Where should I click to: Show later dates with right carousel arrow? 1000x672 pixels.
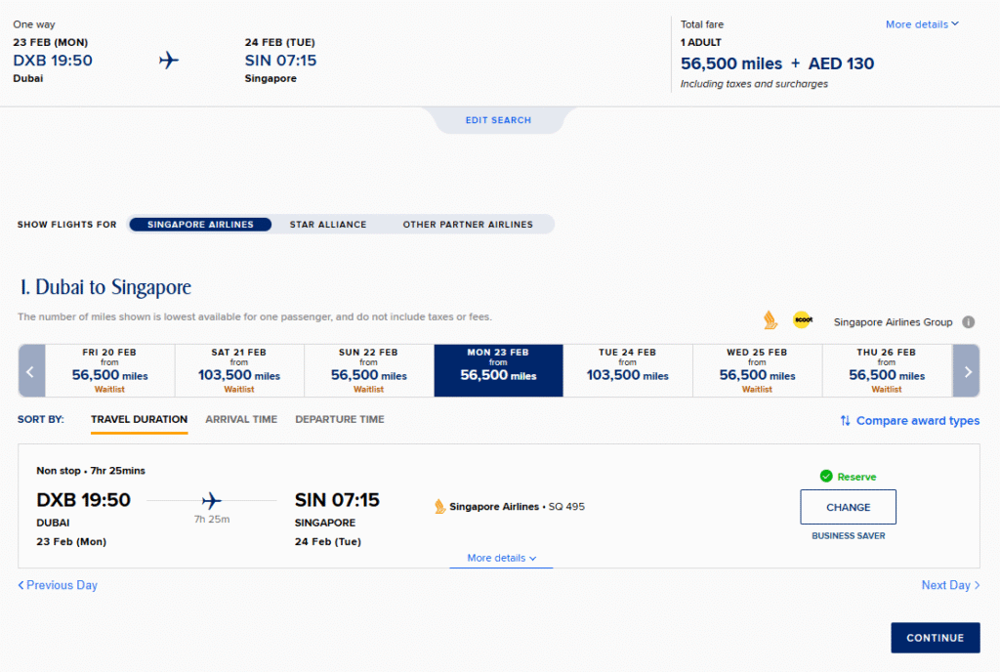click(x=967, y=371)
